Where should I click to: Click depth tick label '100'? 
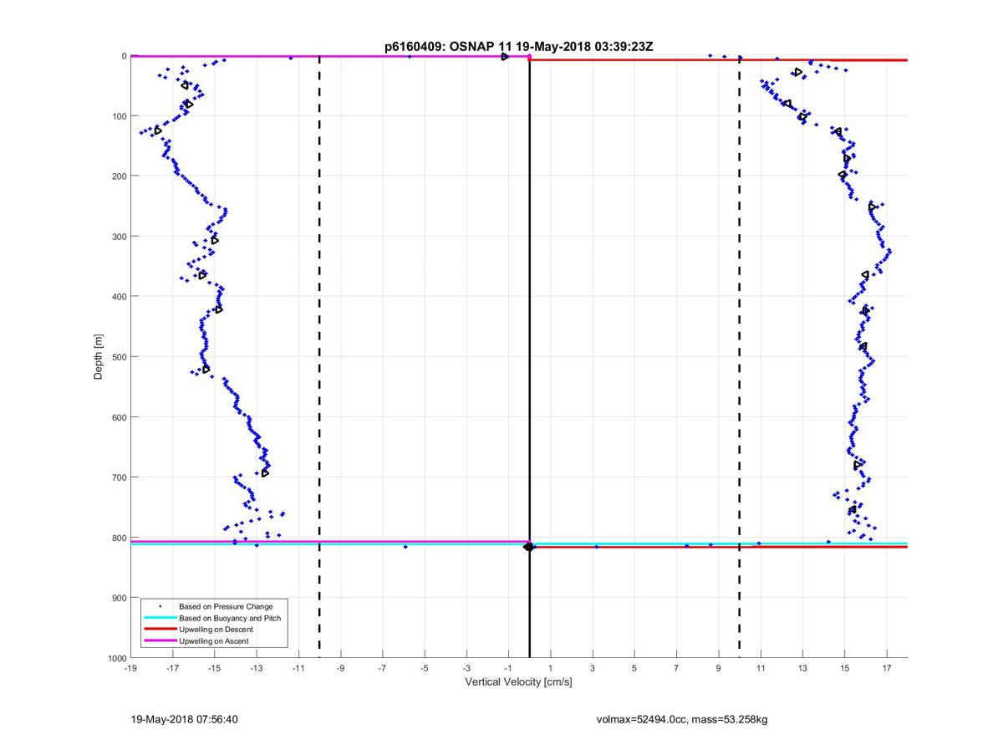118,116
